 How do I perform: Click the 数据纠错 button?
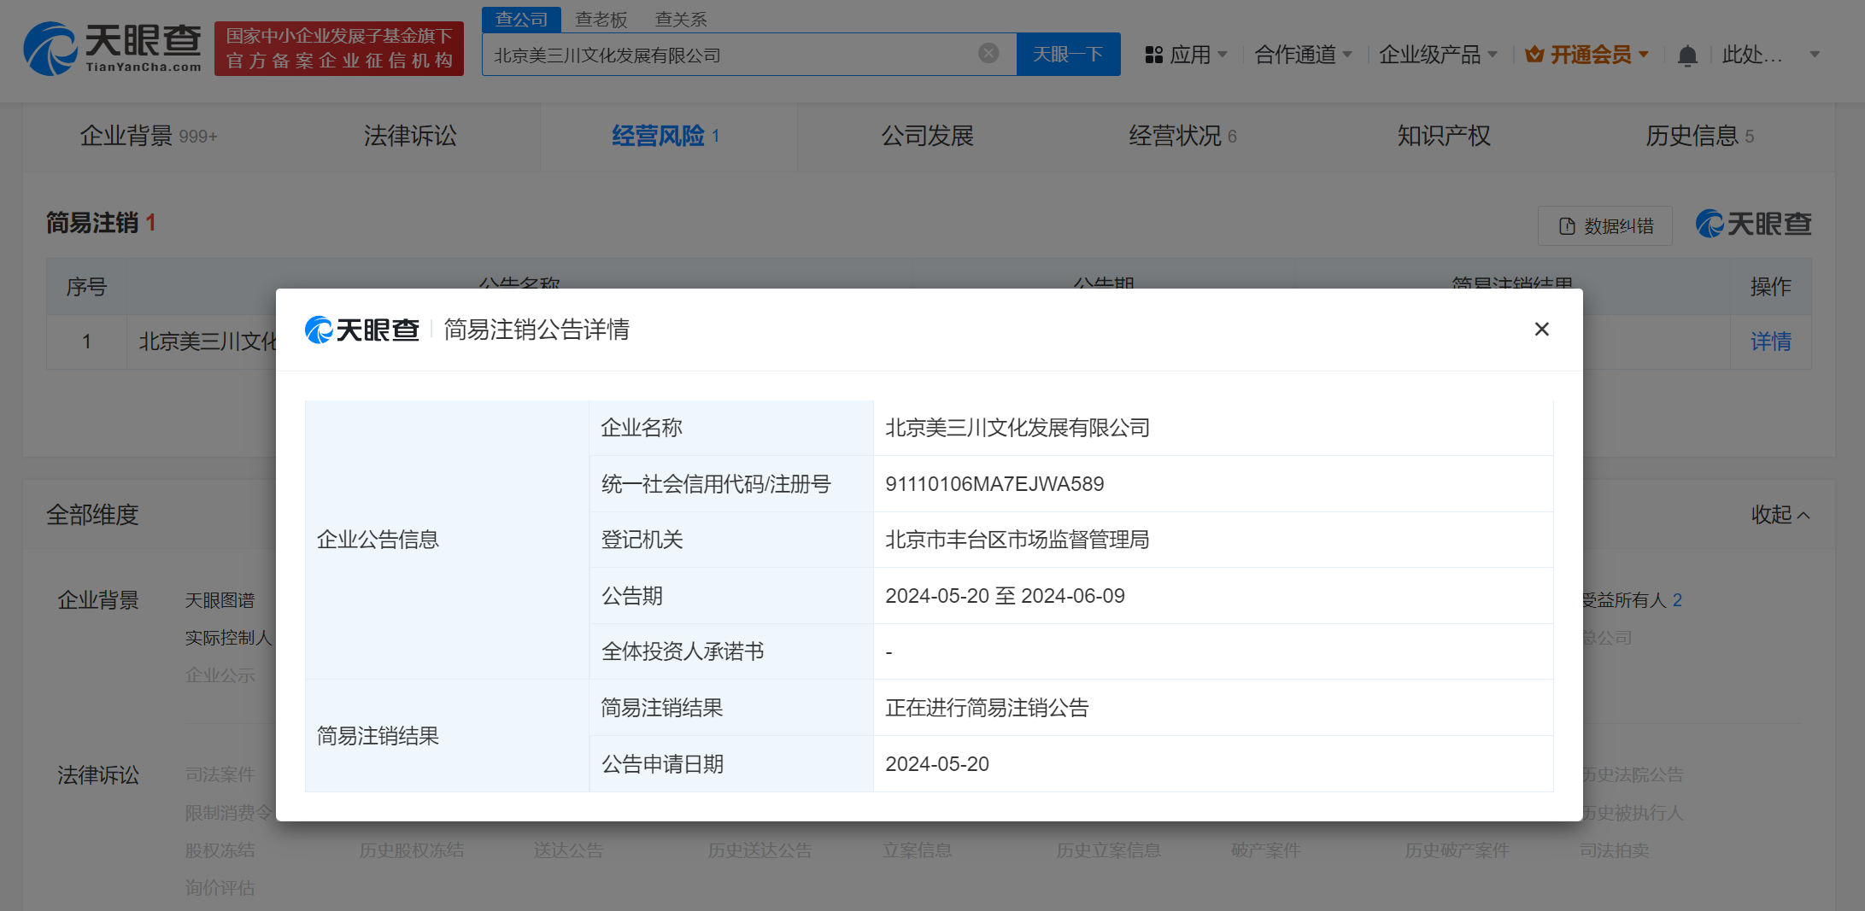1605,225
